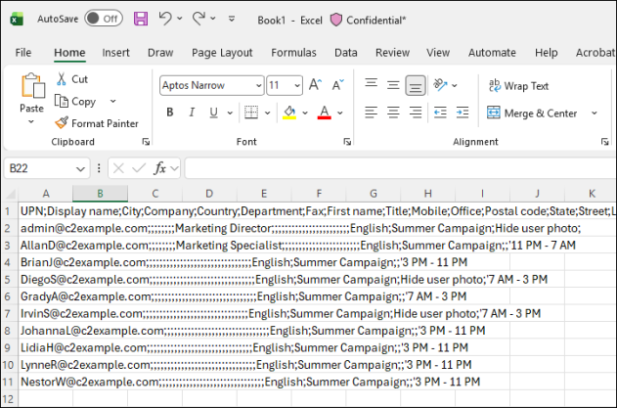Click Increase Font Size icon
This screenshot has width=617, height=408.
pos(315,85)
